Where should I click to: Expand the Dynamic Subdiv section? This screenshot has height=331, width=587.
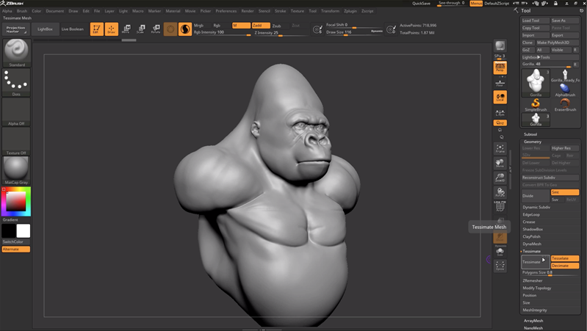pos(536,207)
